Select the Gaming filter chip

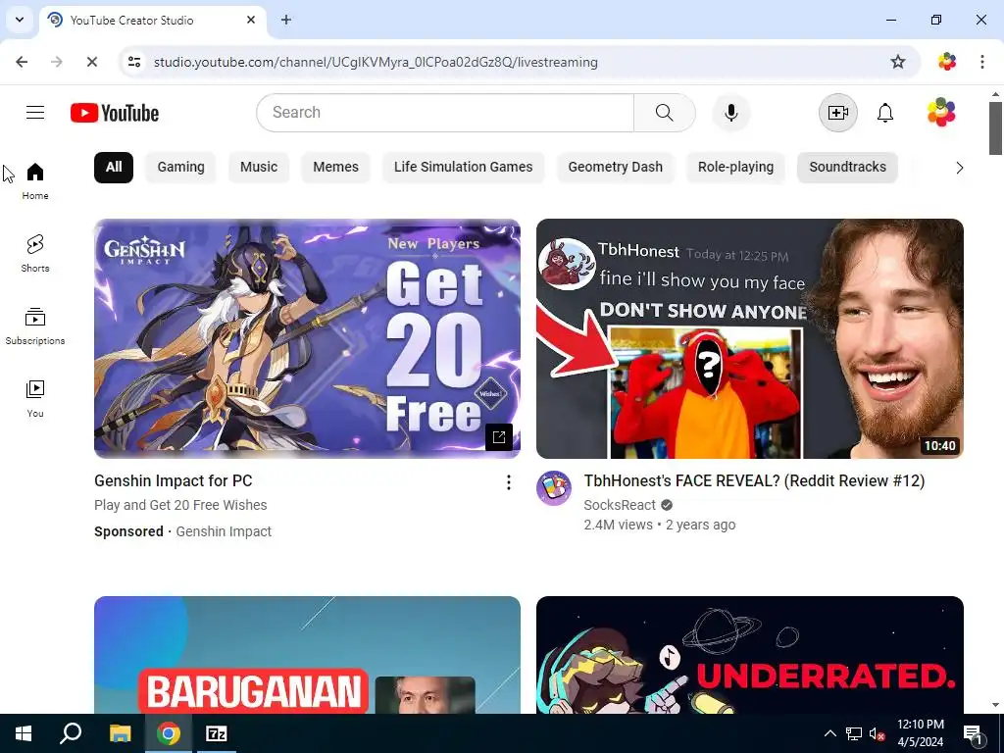pyautogui.click(x=181, y=167)
